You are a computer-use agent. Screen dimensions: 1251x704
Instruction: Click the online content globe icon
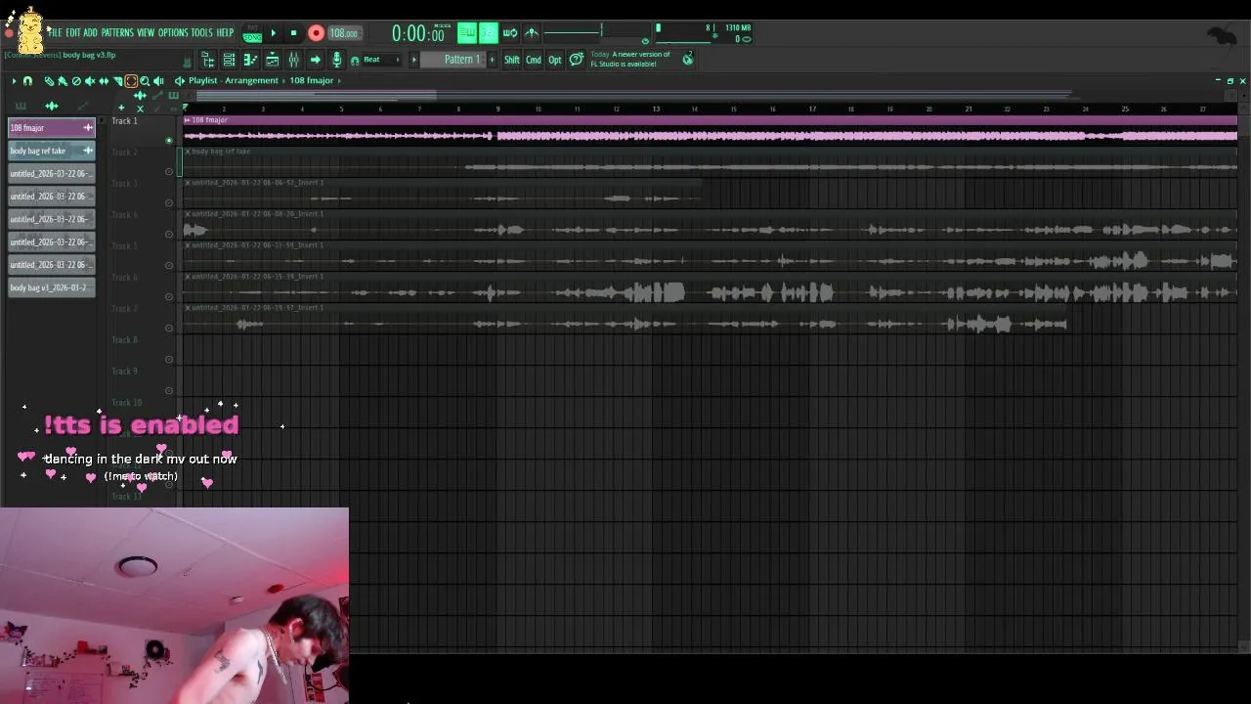point(688,59)
